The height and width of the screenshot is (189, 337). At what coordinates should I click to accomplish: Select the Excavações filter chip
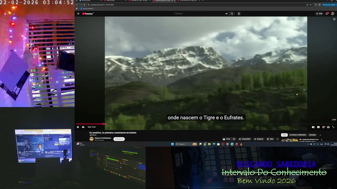313,135
